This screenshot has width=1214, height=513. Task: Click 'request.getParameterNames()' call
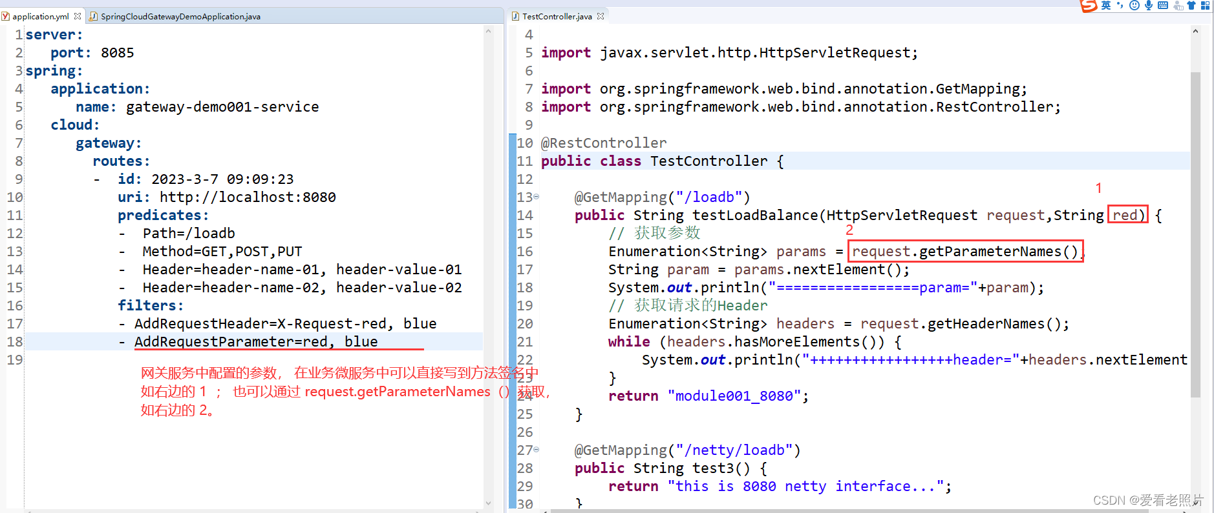click(965, 252)
